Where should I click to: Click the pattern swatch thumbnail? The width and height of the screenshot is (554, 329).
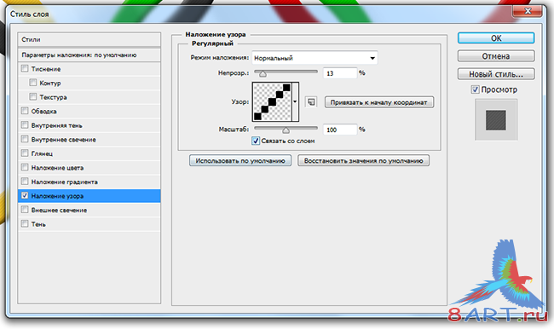(272, 101)
